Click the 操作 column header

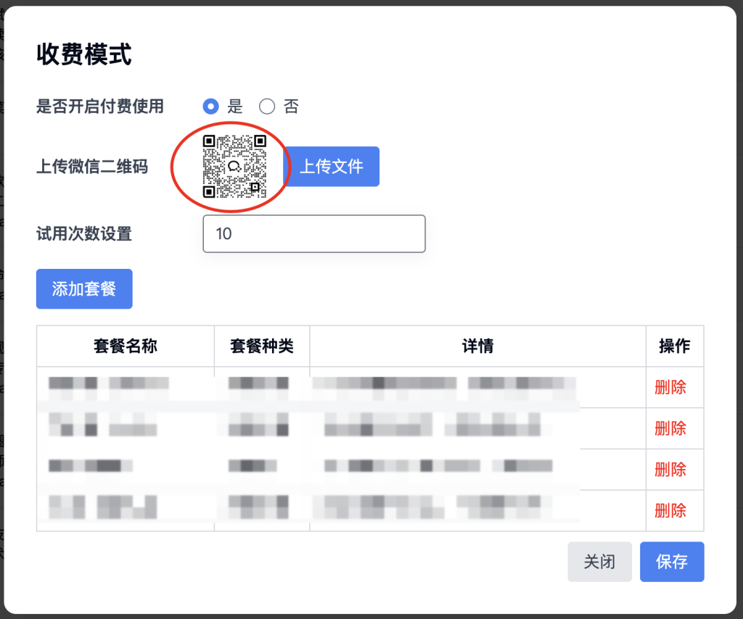click(x=675, y=346)
